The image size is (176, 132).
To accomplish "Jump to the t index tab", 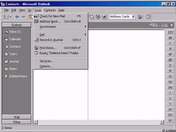I will (170, 104).
